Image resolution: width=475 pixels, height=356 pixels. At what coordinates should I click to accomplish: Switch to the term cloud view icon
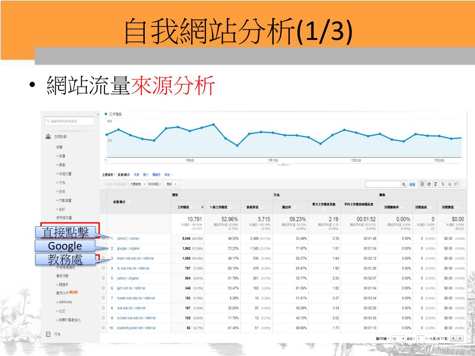(x=450, y=184)
